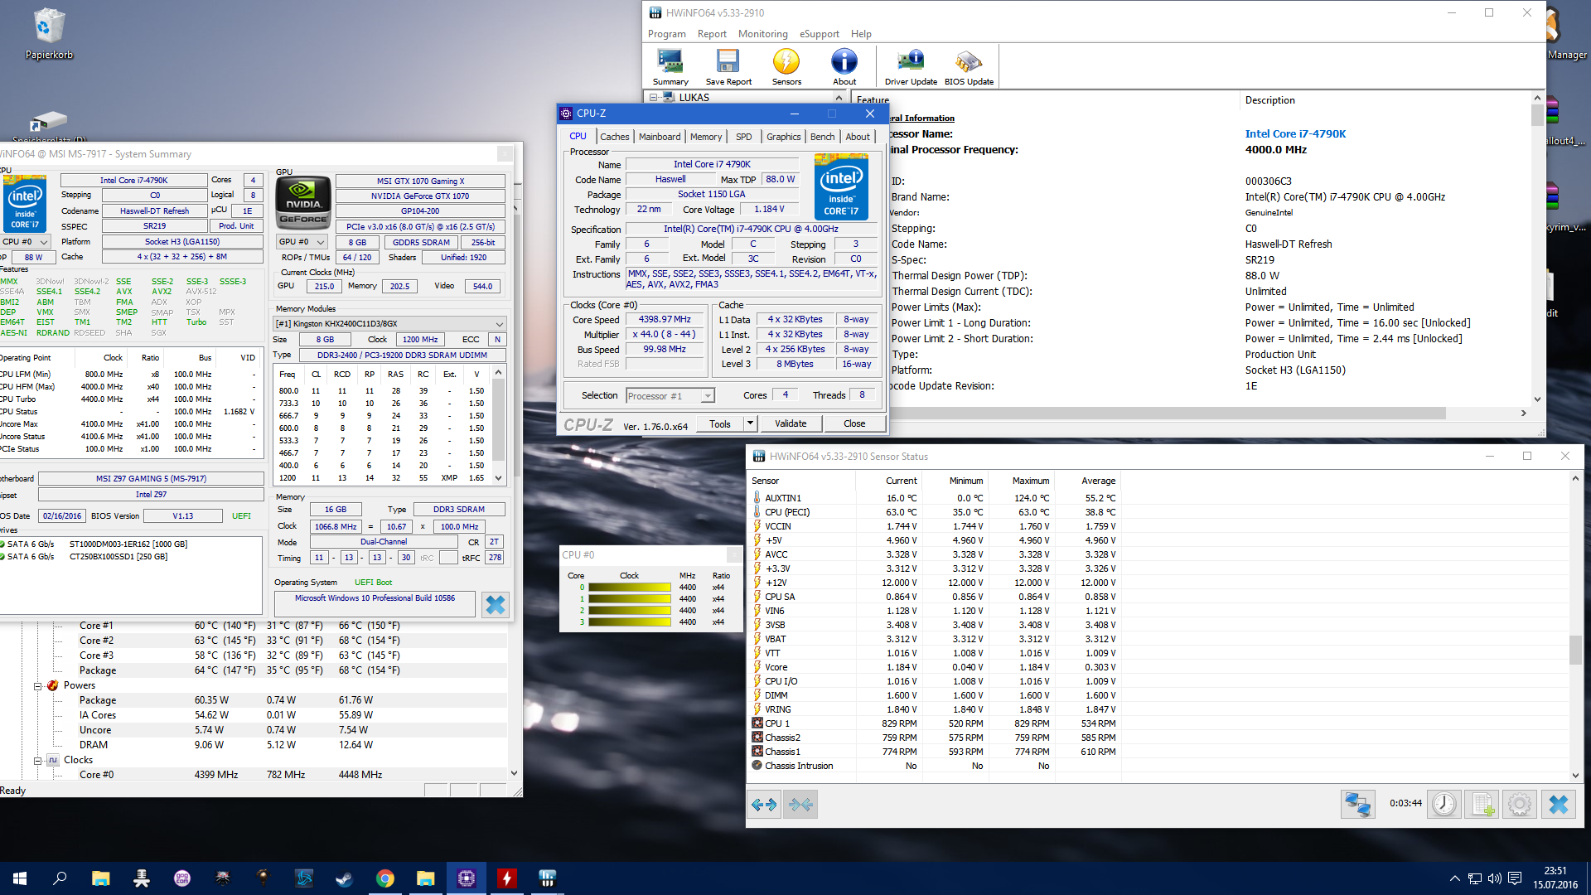Click the reset clock icon in Sensor Status
Image resolution: width=1591 pixels, height=895 pixels.
click(1444, 804)
